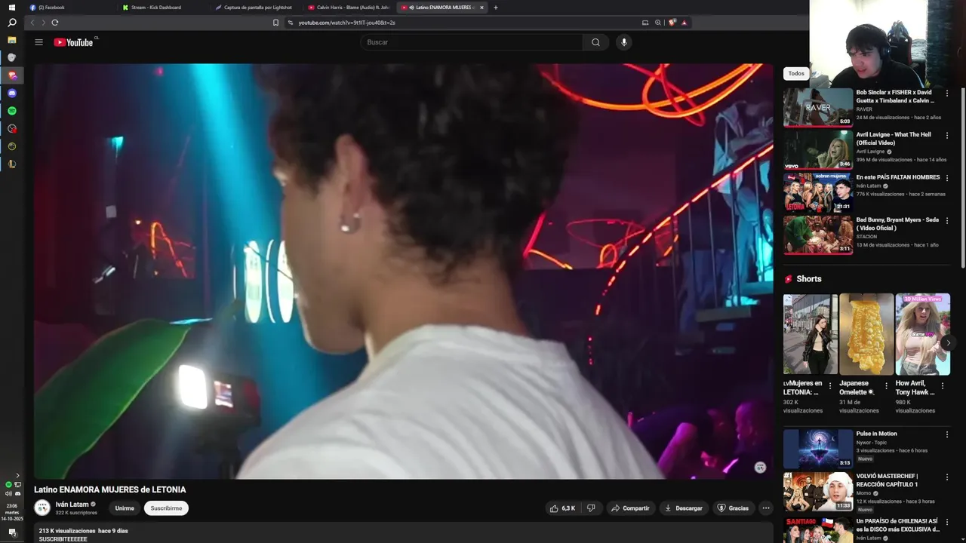Open a new browser tab

(x=495, y=8)
